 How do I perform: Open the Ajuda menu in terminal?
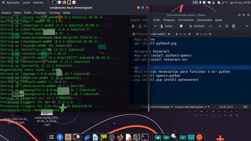[66, 13]
